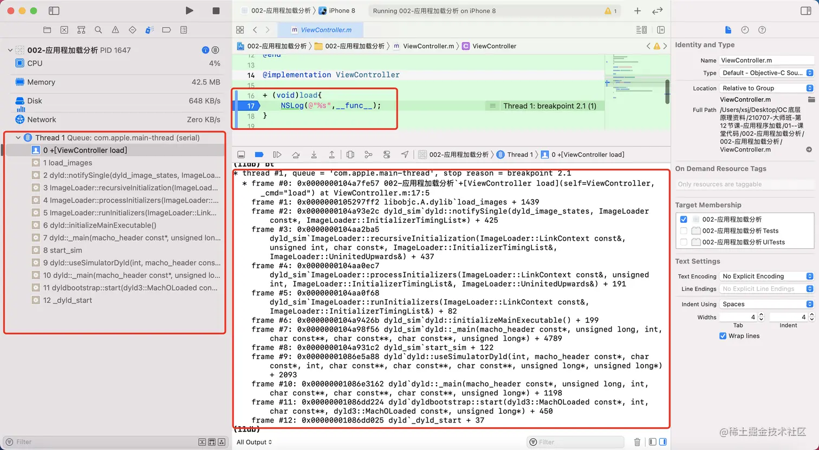Open the Find navigator magnifier icon

tap(98, 30)
